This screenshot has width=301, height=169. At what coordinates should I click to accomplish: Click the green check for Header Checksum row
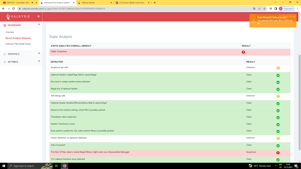click(278, 125)
